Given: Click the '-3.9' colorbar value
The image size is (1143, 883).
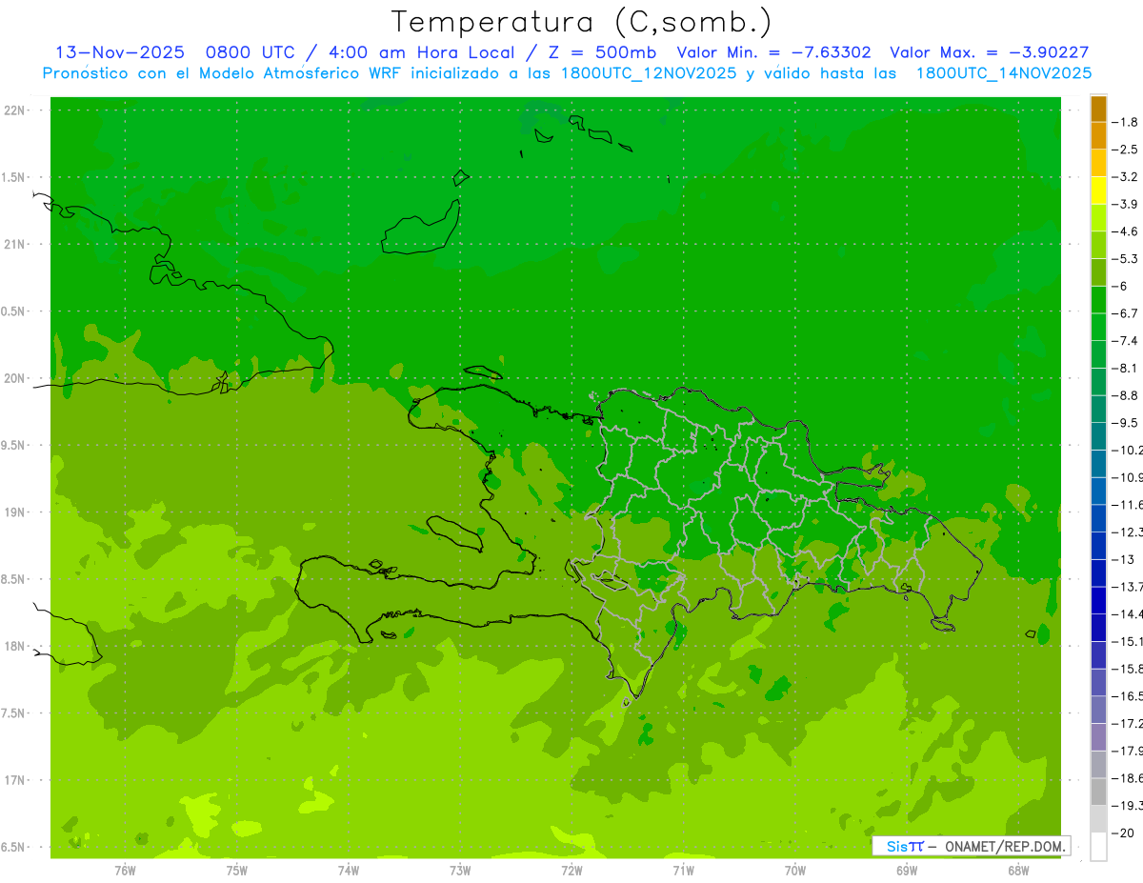Looking at the screenshot, I should pyautogui.click(x=1125, y=204).
